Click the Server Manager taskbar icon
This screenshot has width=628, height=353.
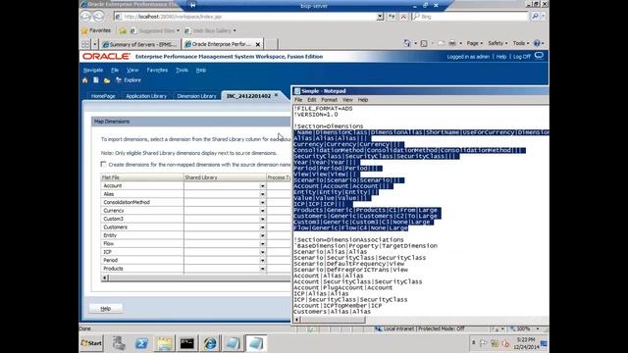tap(119, 343)
